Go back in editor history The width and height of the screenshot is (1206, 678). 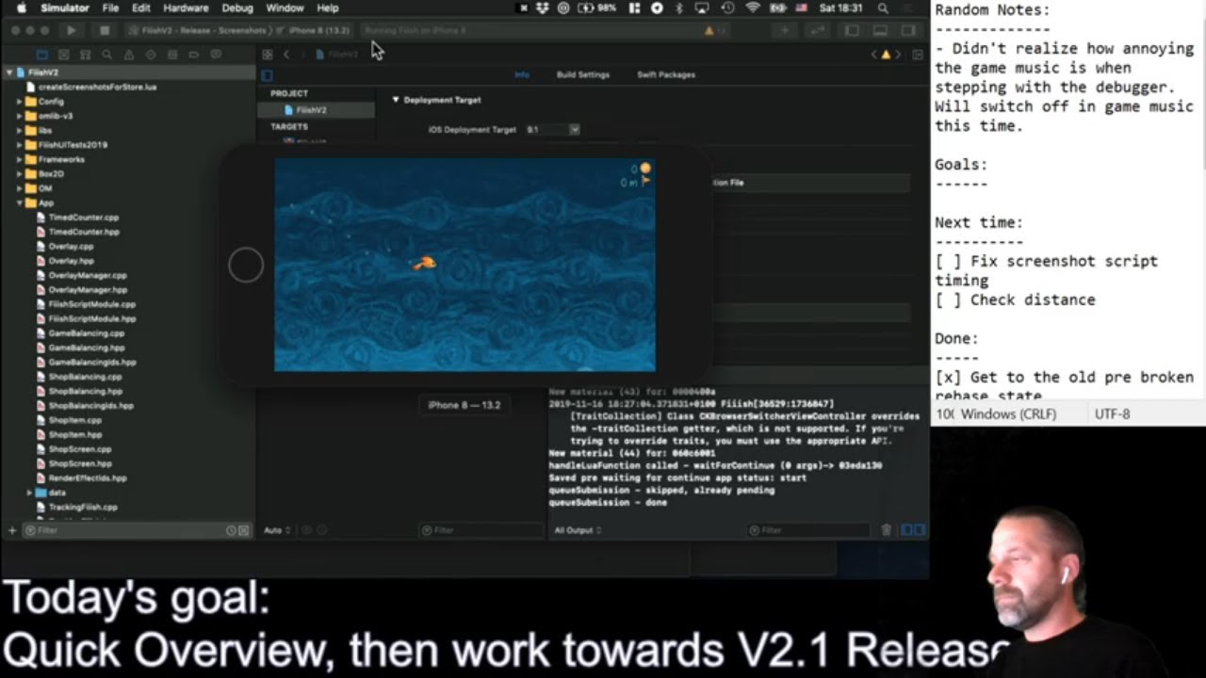click(x=286, y=55)
